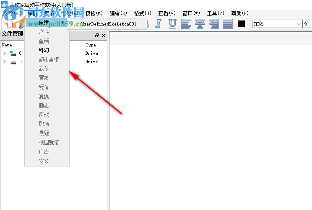Choose 悬疑 from the genre menu

[47, 133]
